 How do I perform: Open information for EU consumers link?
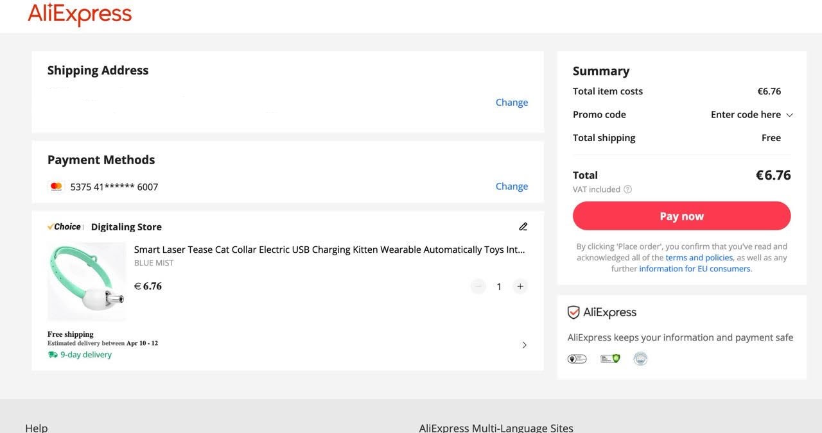point(695,269)
